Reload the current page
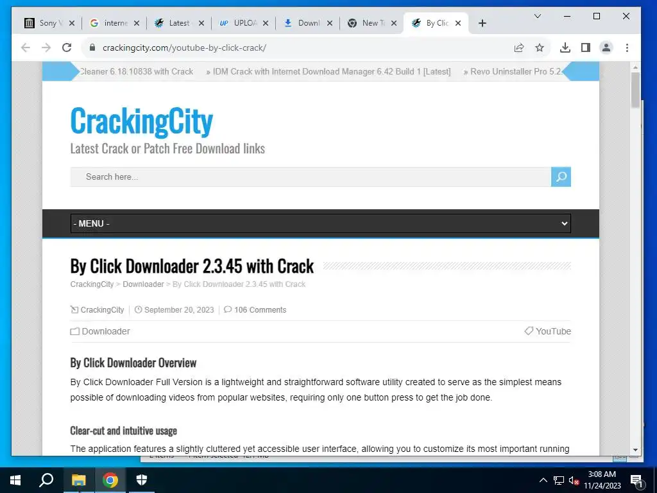The width and height of the screenshot is (657, 493). tap(67, 48)
